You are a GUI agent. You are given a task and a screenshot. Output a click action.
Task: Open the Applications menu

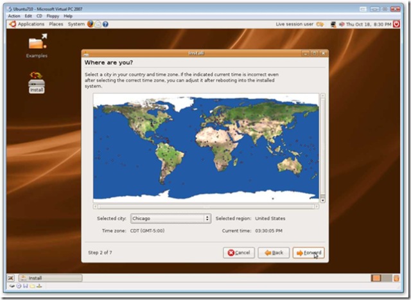[x=26, y=24]
